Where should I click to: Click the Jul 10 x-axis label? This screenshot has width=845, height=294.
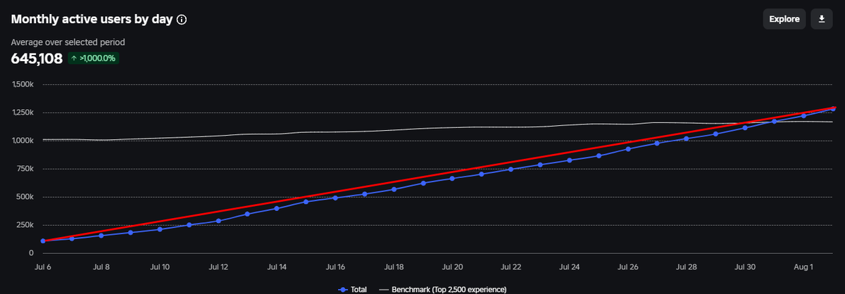160,267
